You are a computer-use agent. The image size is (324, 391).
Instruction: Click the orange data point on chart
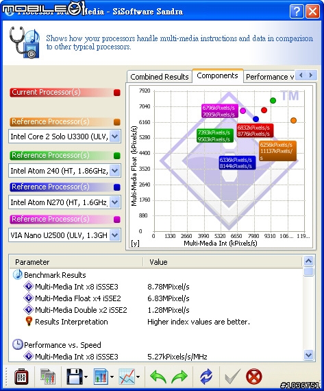[x=293, y=121]
